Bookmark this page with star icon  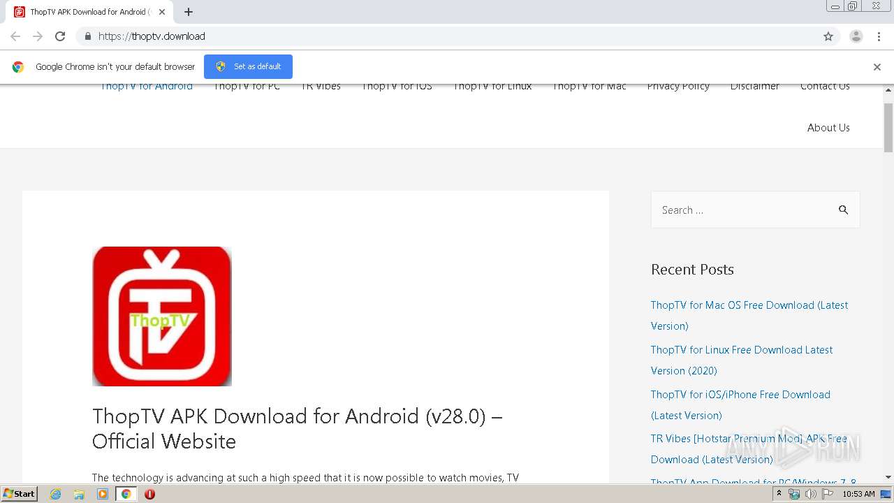click(828, 36)
